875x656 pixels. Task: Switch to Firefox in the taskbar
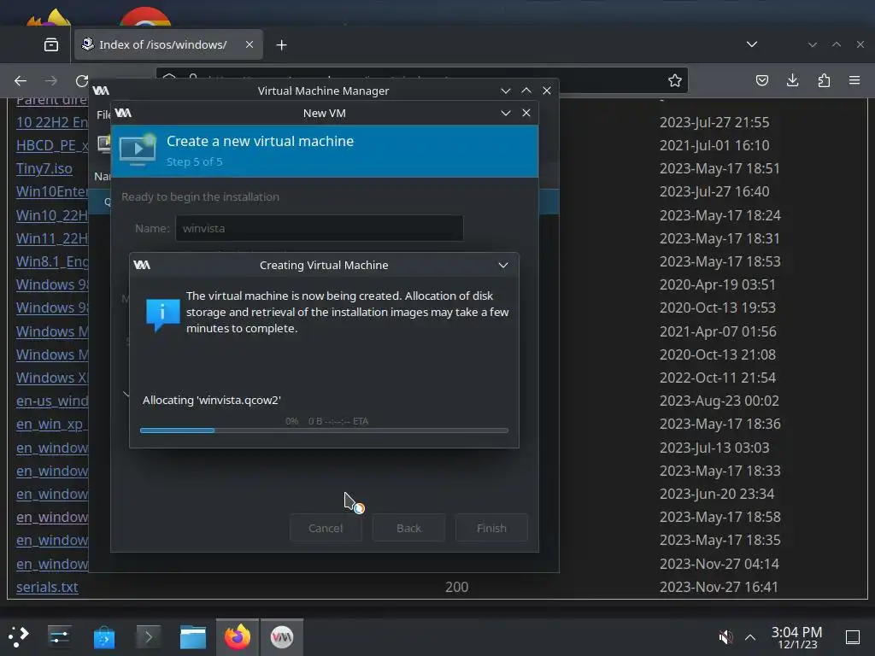pos(238,637)
